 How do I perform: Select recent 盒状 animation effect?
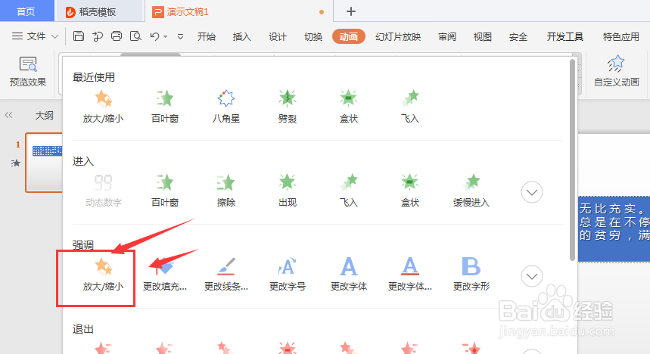[x=349, y=107]
